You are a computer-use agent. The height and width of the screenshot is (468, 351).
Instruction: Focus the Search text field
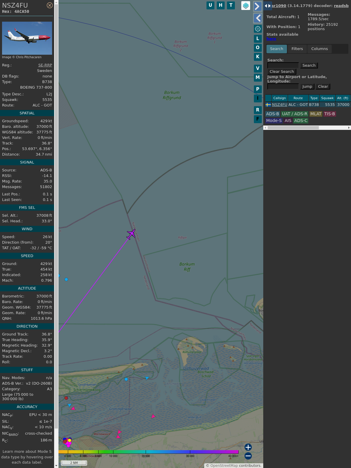tap(283, 66)
